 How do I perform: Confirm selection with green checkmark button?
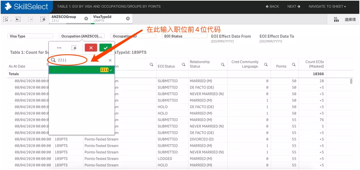[105, 48]
